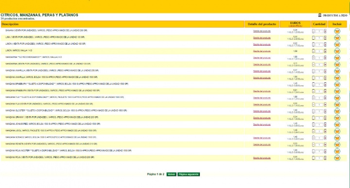Image resolution: width=350 pixels, height=188 pixels.
Task: Click the scale icon beside Productos a peso
Action: point(320,15)
